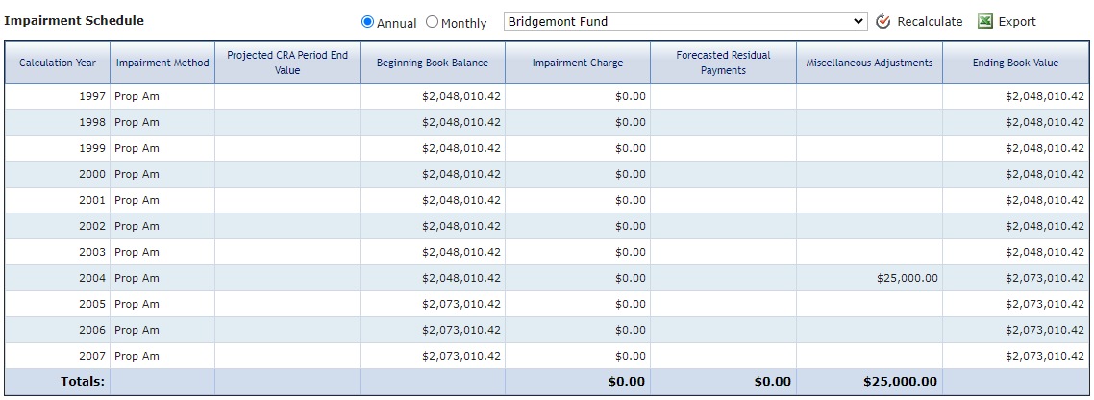Select the Monthly radio button

point(432,22)
